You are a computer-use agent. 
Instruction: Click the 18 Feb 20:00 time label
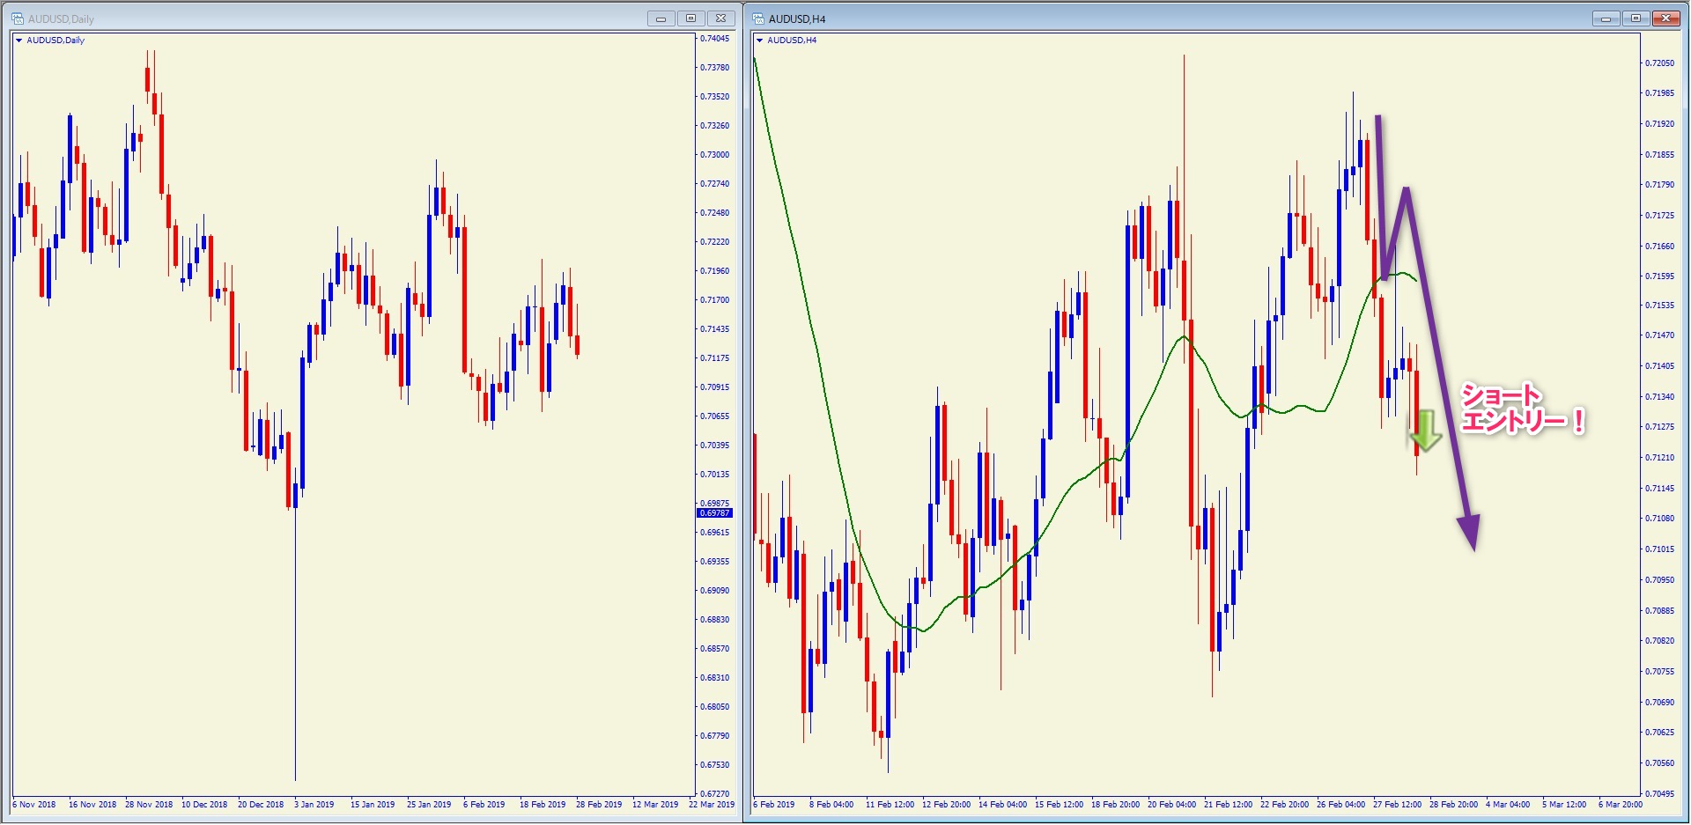(x=1115, y=805)
